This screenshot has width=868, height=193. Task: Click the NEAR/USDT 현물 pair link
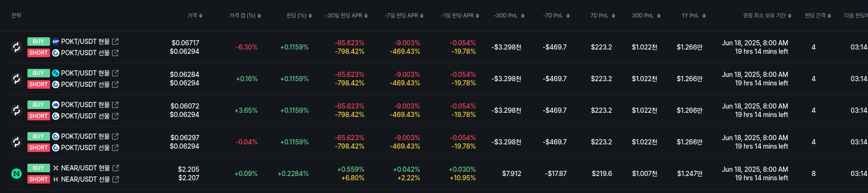[85, 168]
